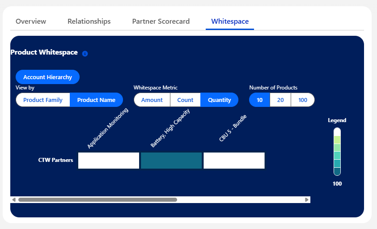Select the Whitespace tab
The image size is (377, 229).
tap(230, 21)
